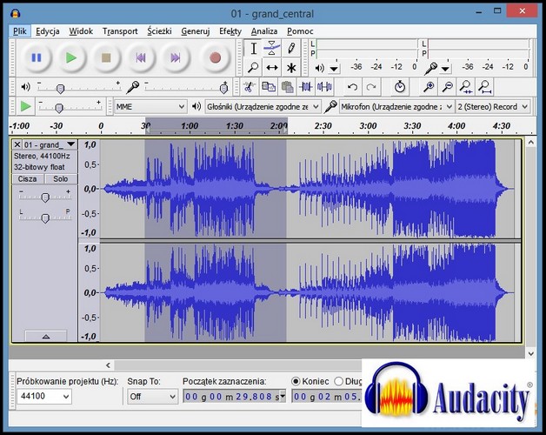Close the track with the X button

17,144
